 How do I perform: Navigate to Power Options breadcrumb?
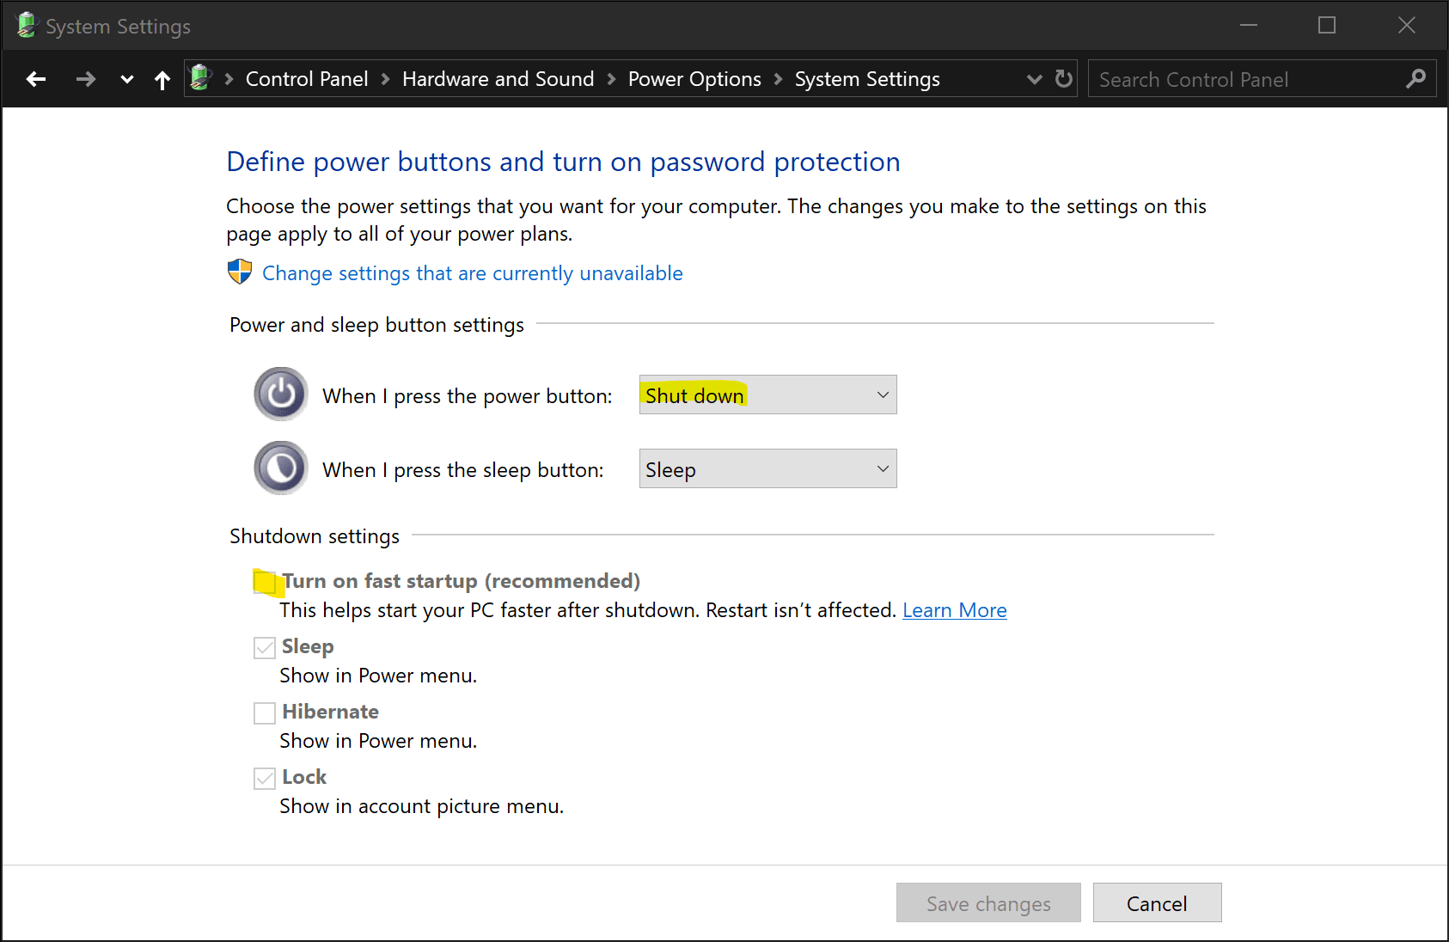coord(694,79)
